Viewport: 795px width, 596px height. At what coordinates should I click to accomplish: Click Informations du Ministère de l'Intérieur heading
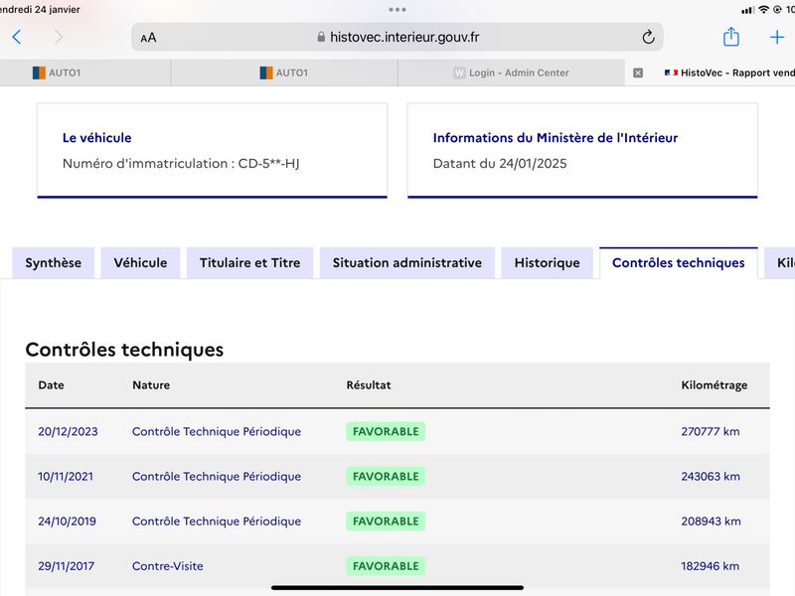556,138
